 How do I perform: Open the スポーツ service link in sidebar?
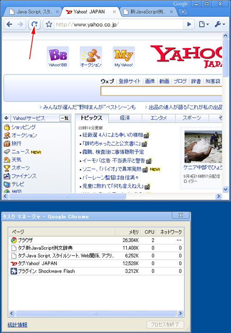tap(20, 168)
